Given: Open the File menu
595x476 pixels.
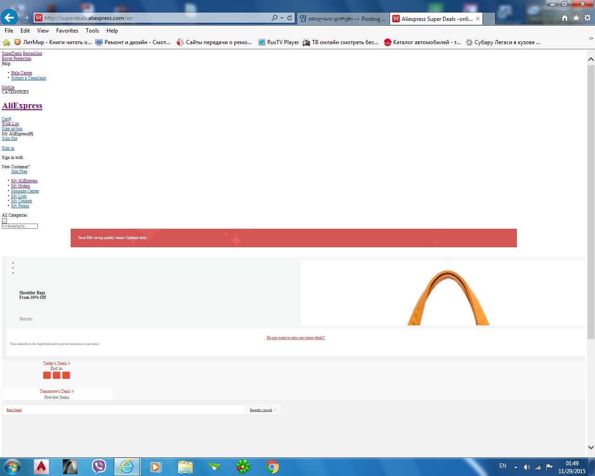Looking at the screenshot, I should click(9, 31).
